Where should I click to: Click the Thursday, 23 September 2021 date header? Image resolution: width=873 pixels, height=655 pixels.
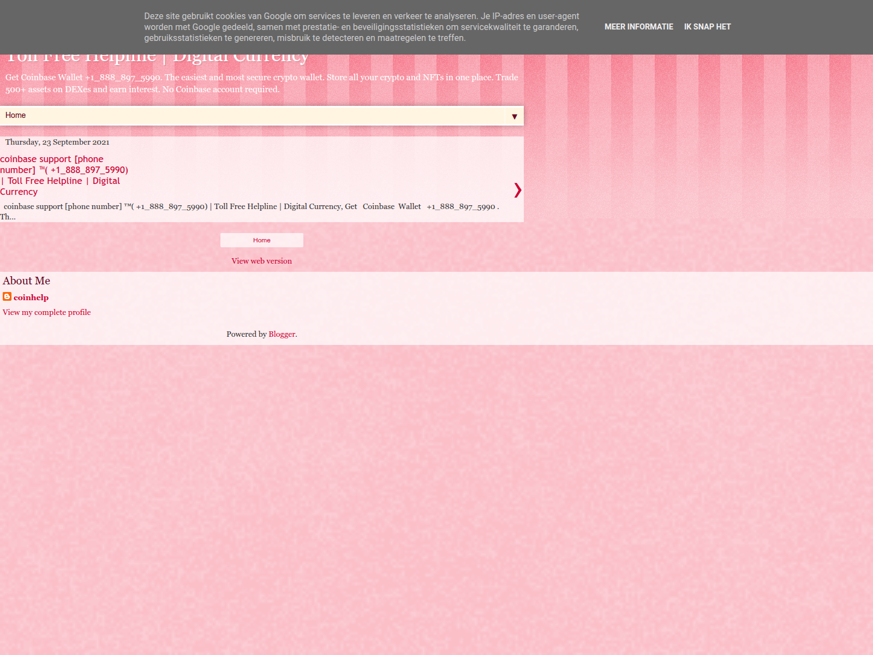pos(57,142)
